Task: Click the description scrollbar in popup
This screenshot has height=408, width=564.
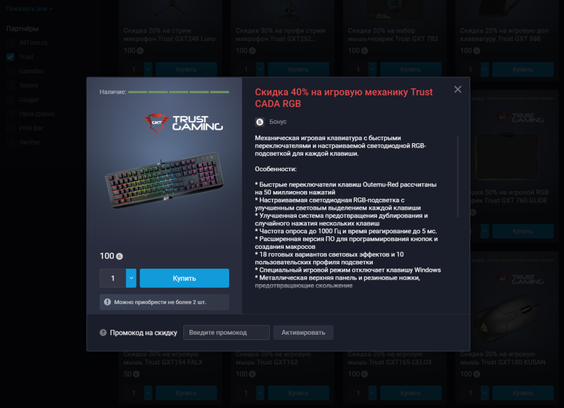Action: click(x=458, y=176)
